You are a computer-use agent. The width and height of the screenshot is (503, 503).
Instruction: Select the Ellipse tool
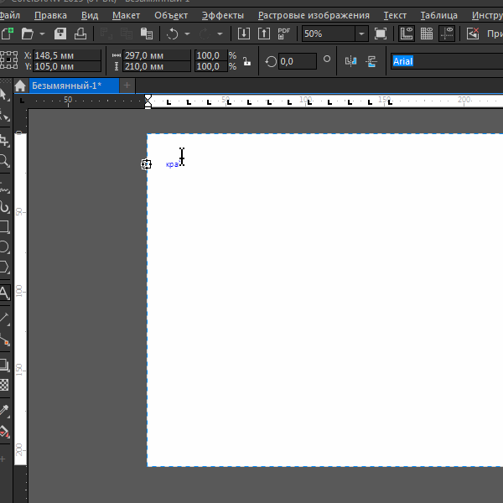click(4, 246)
